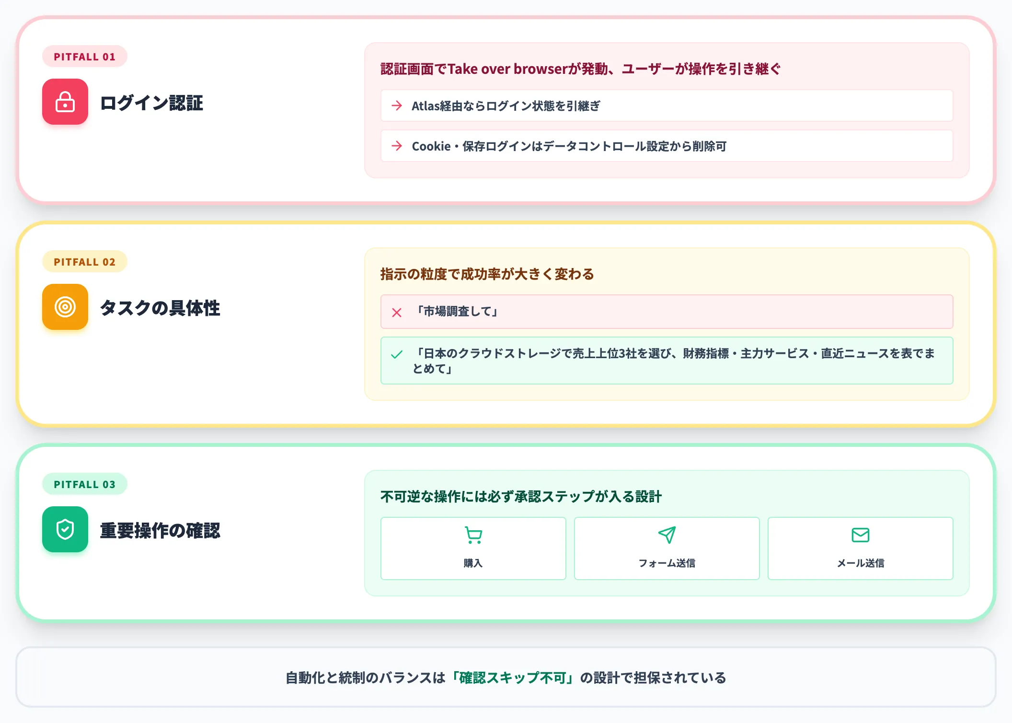
Task: Click the green highlighted 「確認スキップ不可」 text
Action: click(513, 678)
